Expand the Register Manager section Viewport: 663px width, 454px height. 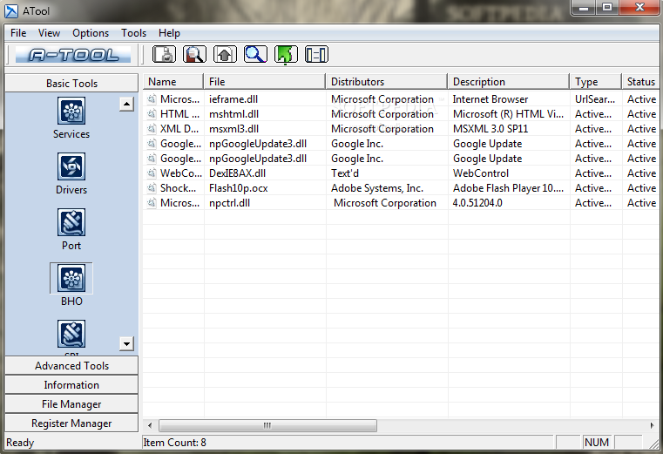[71, 424]
